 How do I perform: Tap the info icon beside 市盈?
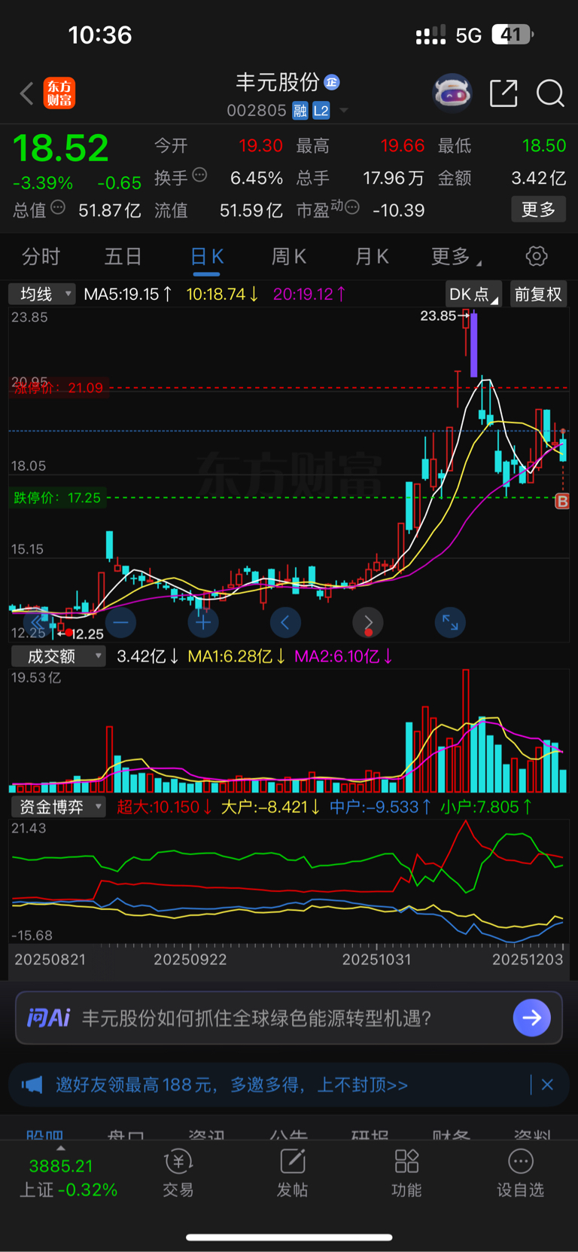(x=351, y=207)
